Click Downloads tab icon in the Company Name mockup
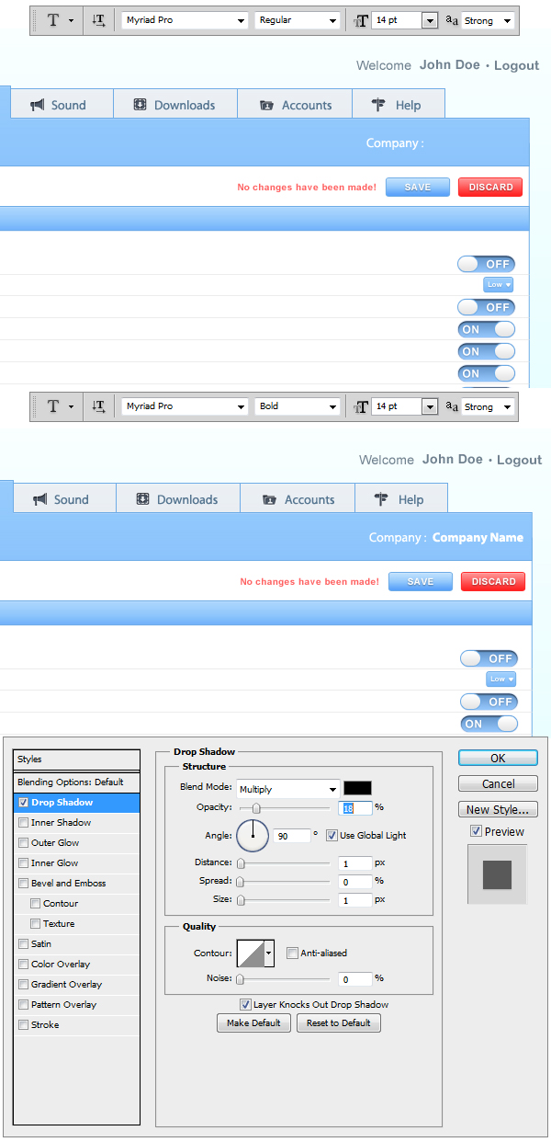This screenshot has width=551, height=1142. click(x=143, y=499)
